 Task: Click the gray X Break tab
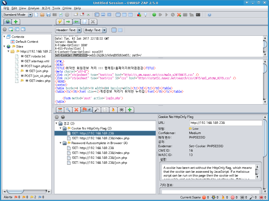click(93, 22)
